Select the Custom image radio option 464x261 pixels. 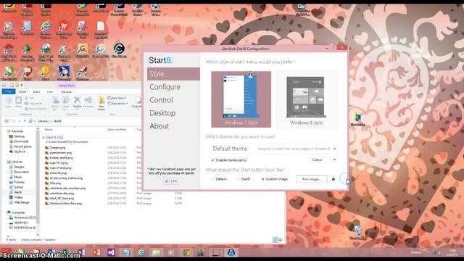tap(274, 179)
